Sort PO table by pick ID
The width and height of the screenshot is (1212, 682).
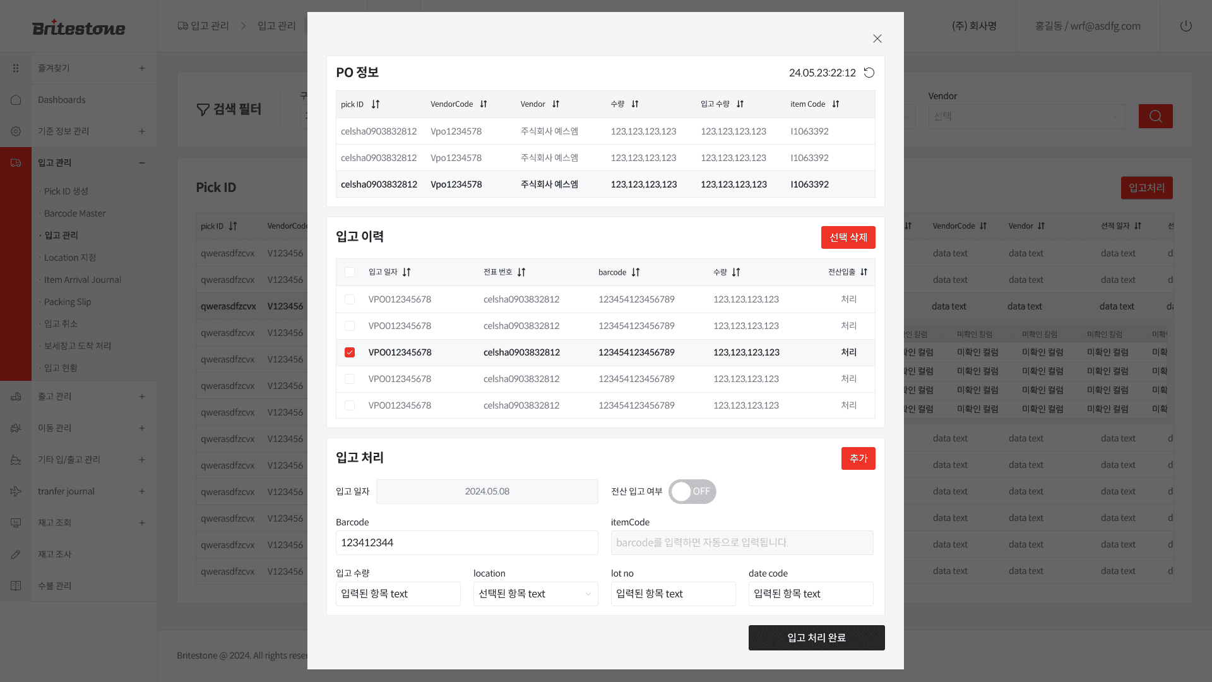pyautogui.click(x=376, y=104)
